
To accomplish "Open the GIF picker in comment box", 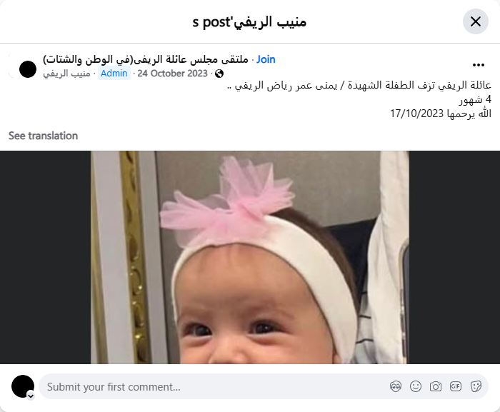I will pos(456,386).
